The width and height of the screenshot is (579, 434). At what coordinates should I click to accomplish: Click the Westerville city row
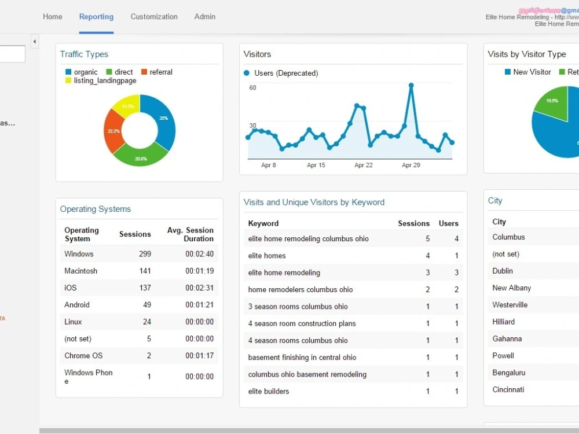(533, 305)
